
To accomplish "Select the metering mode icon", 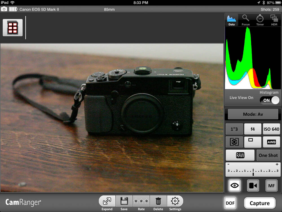I will point(234,142).
